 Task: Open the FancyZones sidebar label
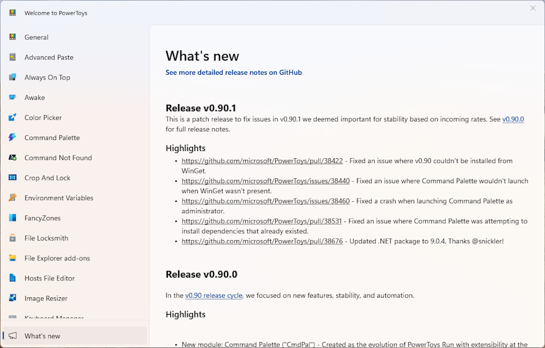point(43,218)
